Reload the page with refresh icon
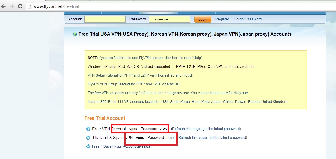The image size is (336, 159). tap(20, 6)
